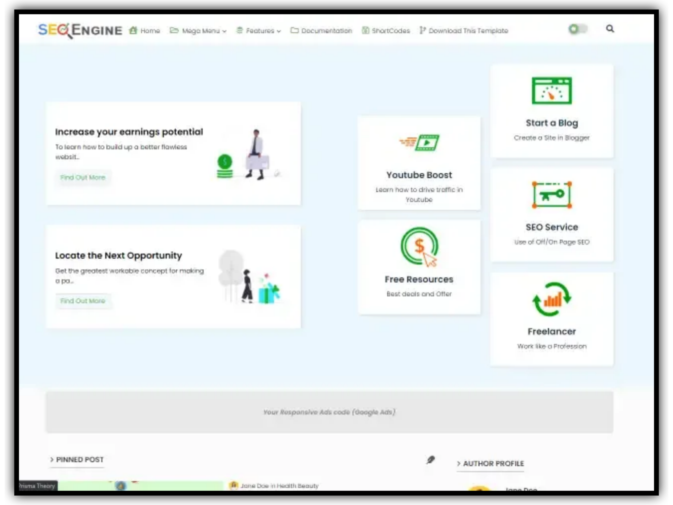Click the search magnifier icon

(x=610, y=29)
